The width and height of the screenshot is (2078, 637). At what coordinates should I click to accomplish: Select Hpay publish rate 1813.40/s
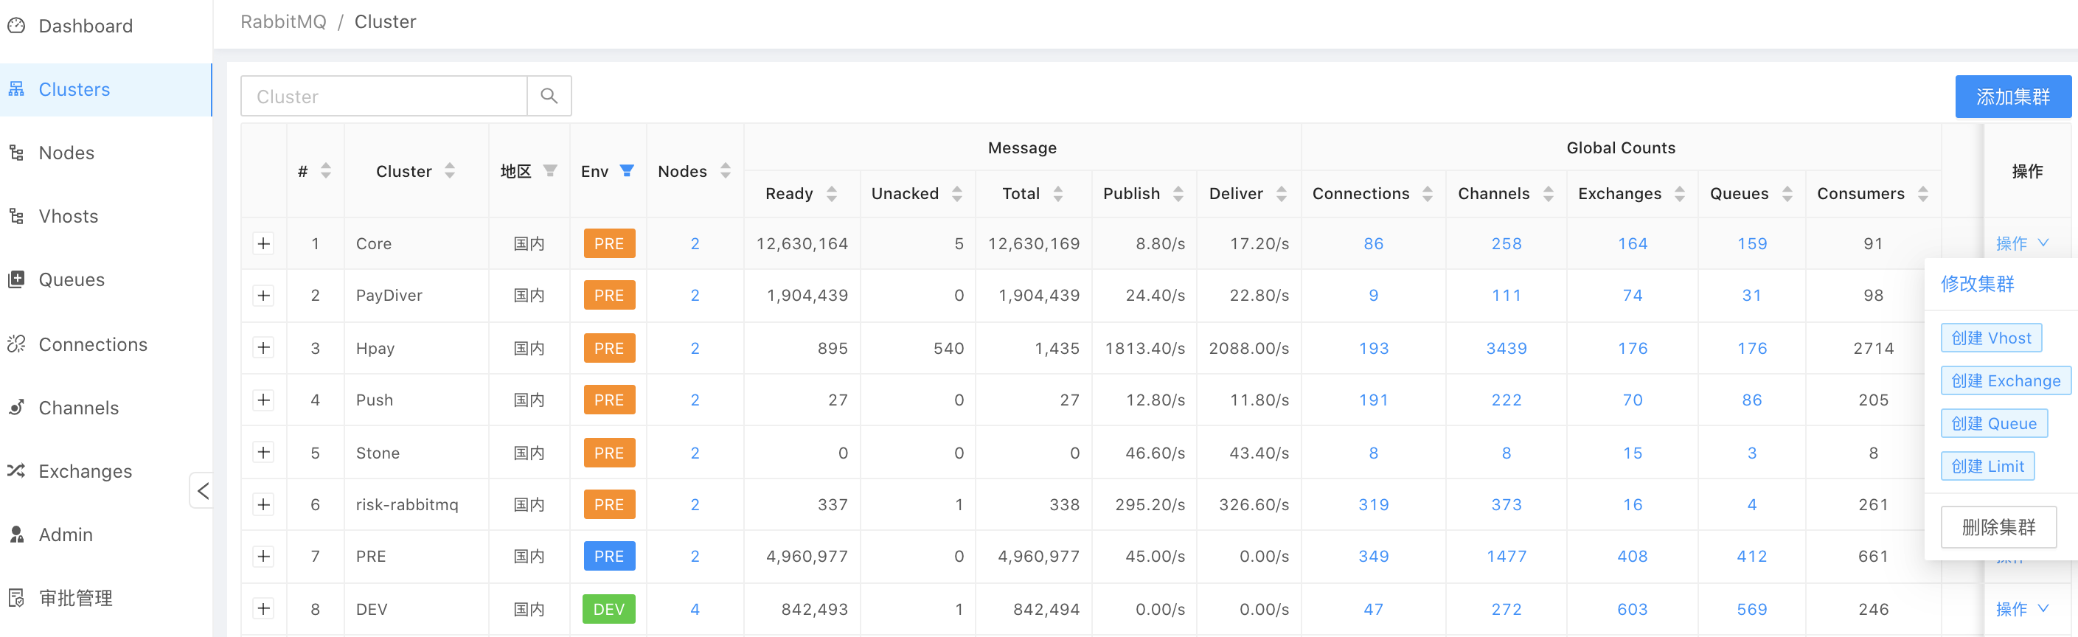pos(1144,348)
